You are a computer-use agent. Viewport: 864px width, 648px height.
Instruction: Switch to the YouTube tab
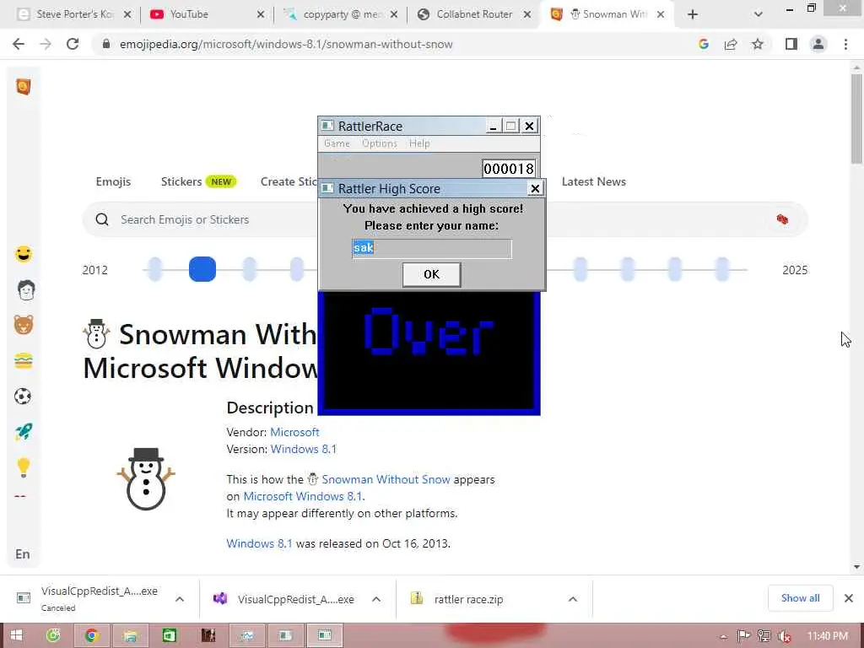208,14
